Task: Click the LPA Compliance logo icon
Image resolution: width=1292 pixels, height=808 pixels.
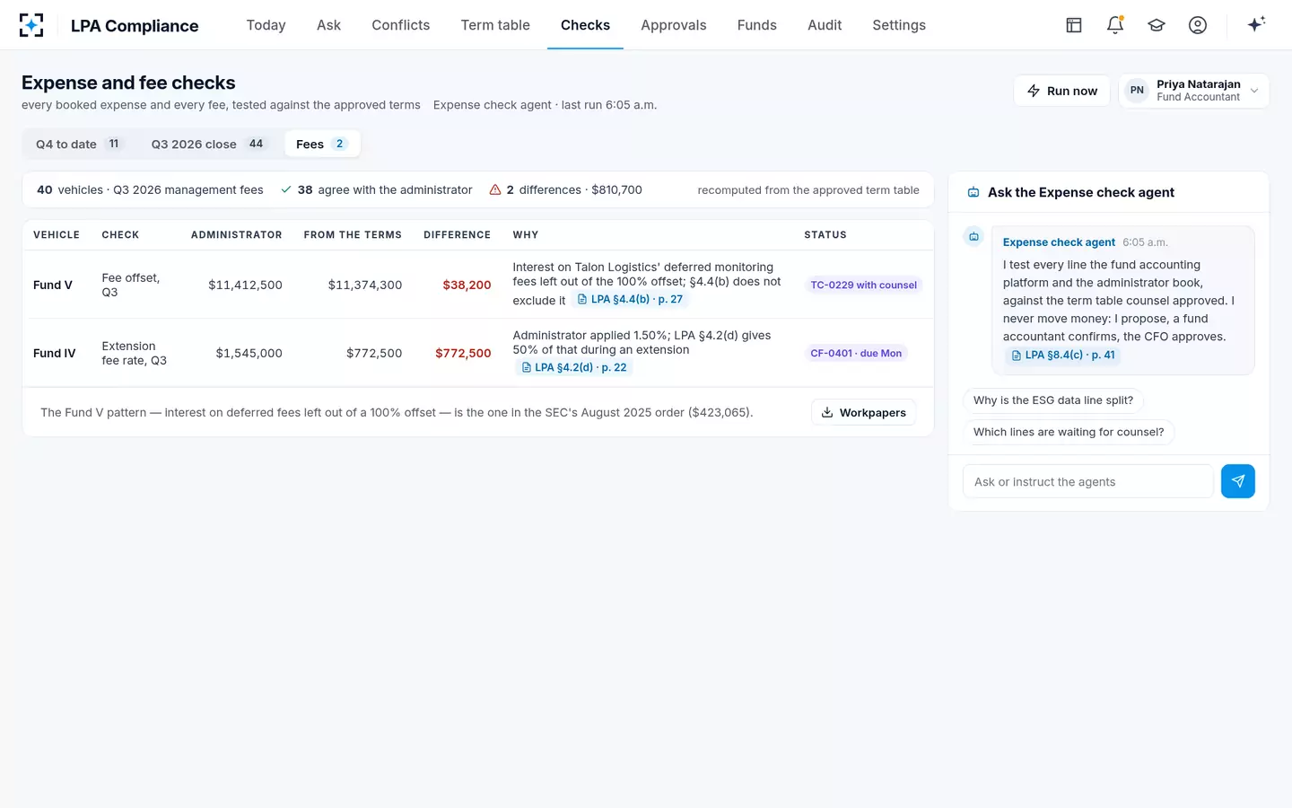Action: (31, 25)
